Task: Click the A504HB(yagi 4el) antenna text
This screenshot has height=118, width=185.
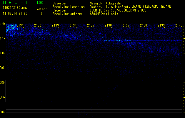Action: pos(104,14)
